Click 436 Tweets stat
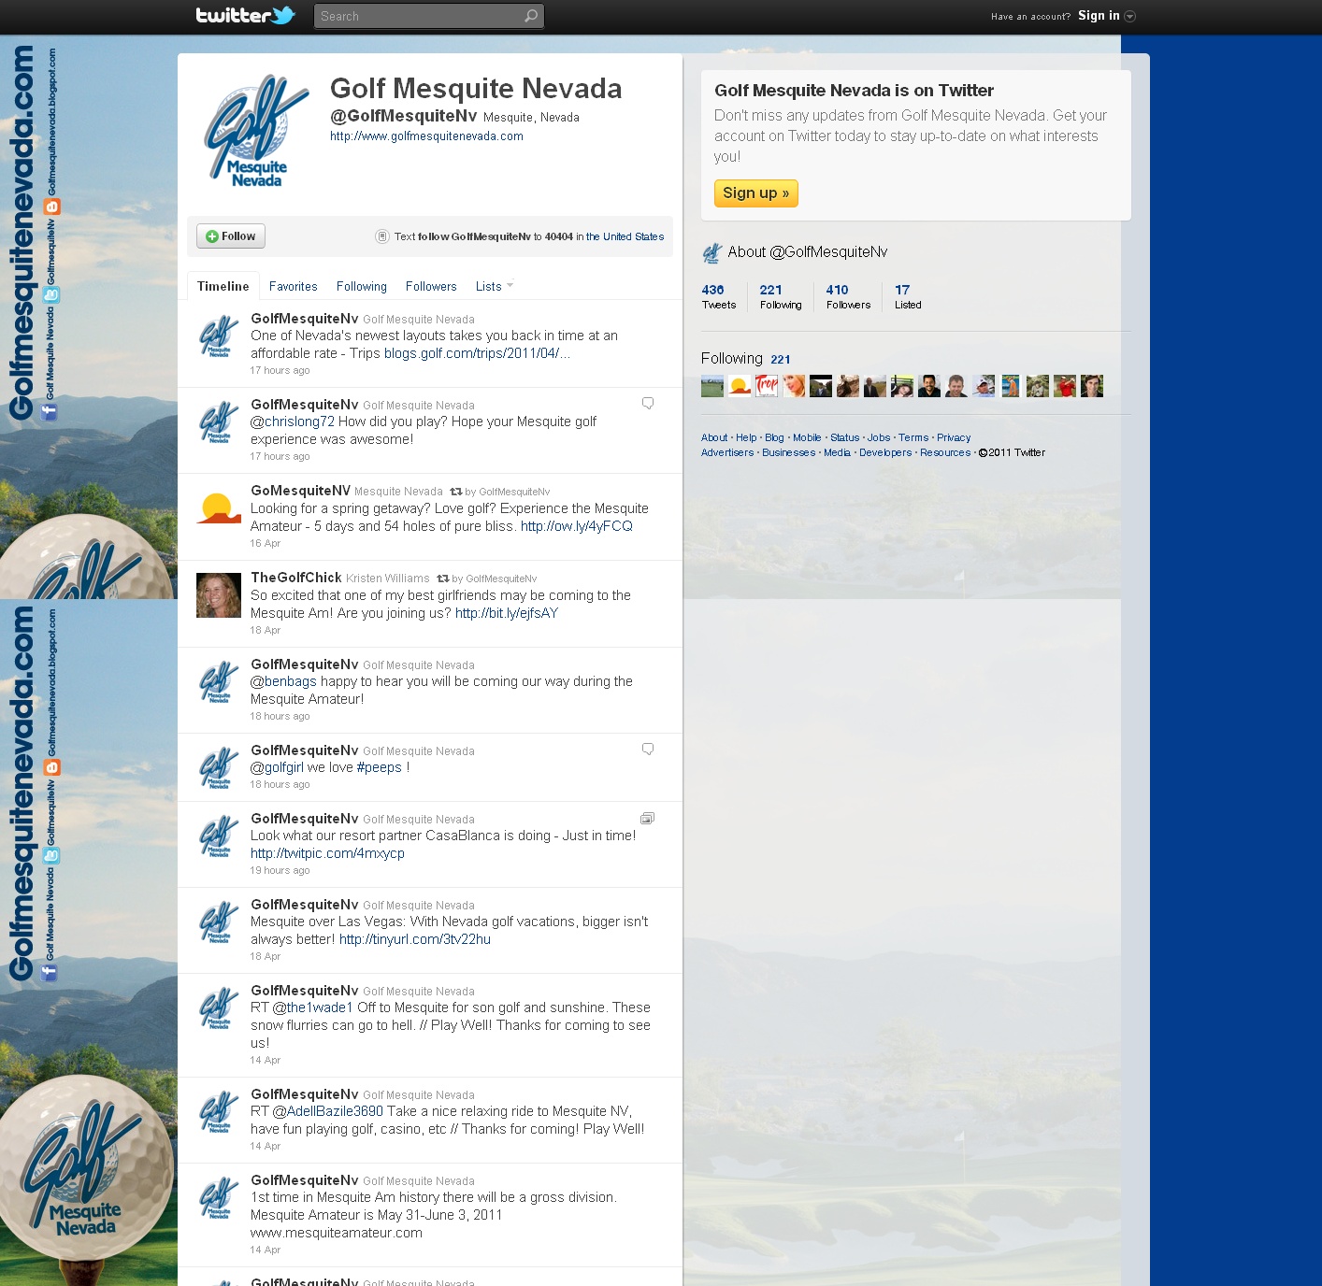 [x=718, y=296]
